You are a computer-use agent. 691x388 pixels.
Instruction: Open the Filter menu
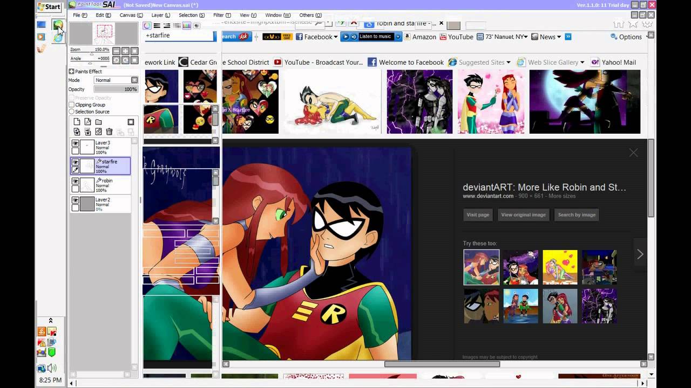pos(222,15)
